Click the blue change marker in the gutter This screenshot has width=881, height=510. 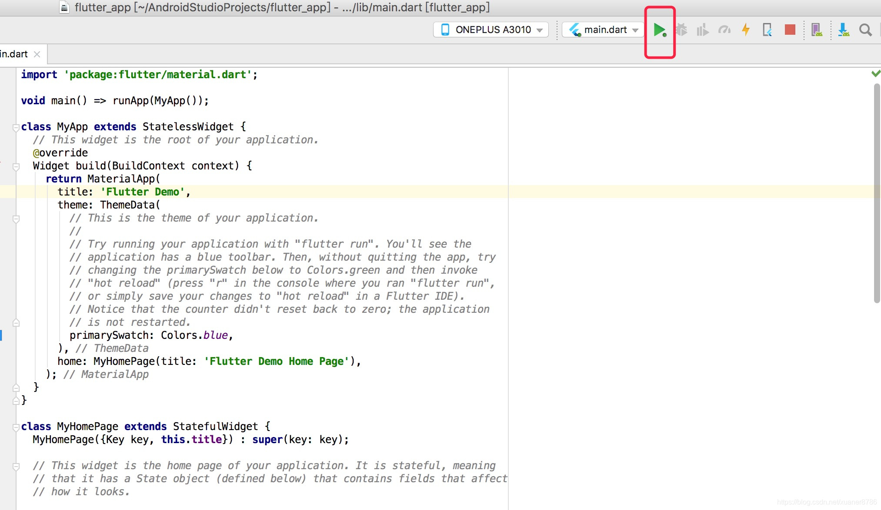click(1, 335)
